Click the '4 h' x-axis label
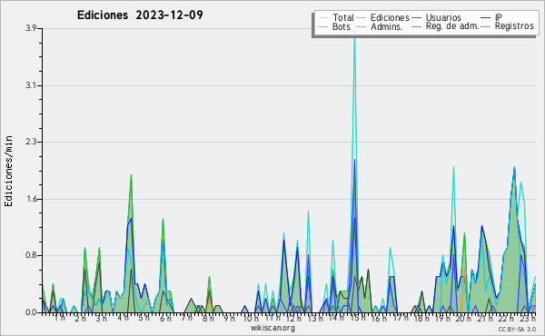Viewport: 545px width, 336px height. coord(123,318)
